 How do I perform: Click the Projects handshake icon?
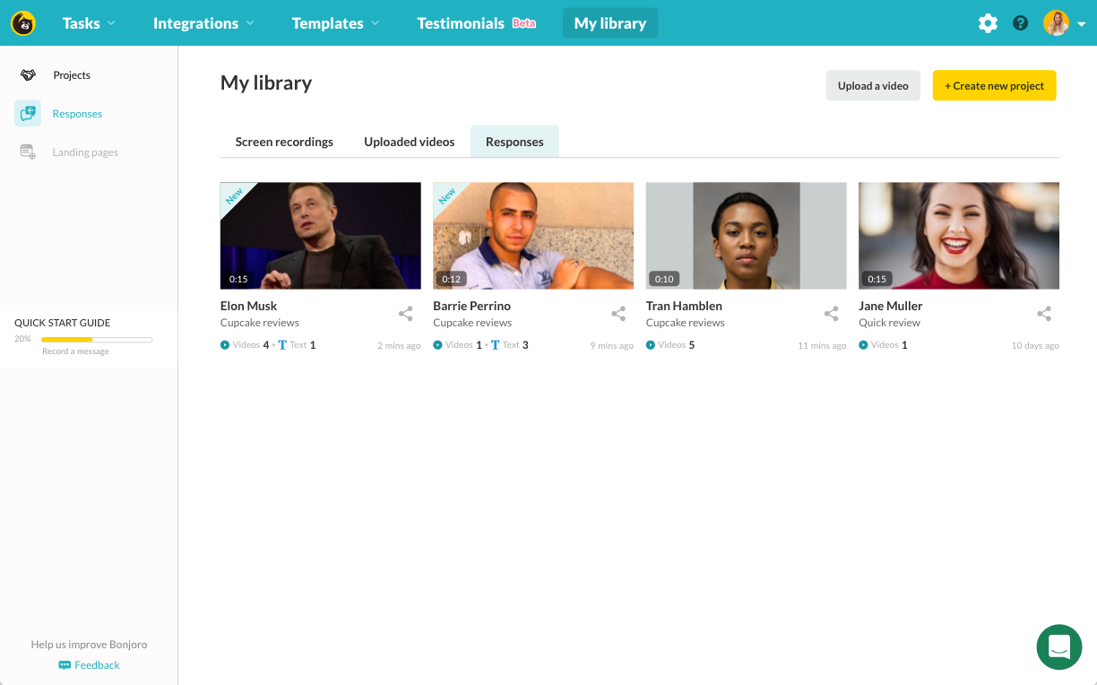point(28,75)
